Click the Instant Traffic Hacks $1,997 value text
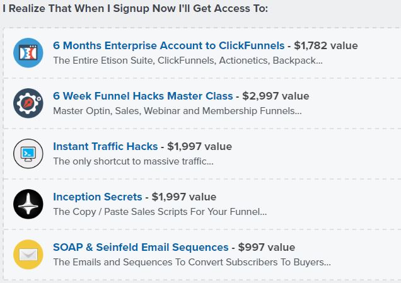401x283 pixels. point(199,146)
